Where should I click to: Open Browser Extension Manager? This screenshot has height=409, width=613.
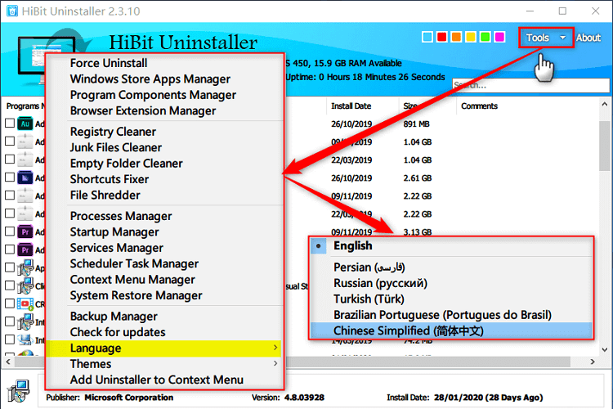point(143,111)
